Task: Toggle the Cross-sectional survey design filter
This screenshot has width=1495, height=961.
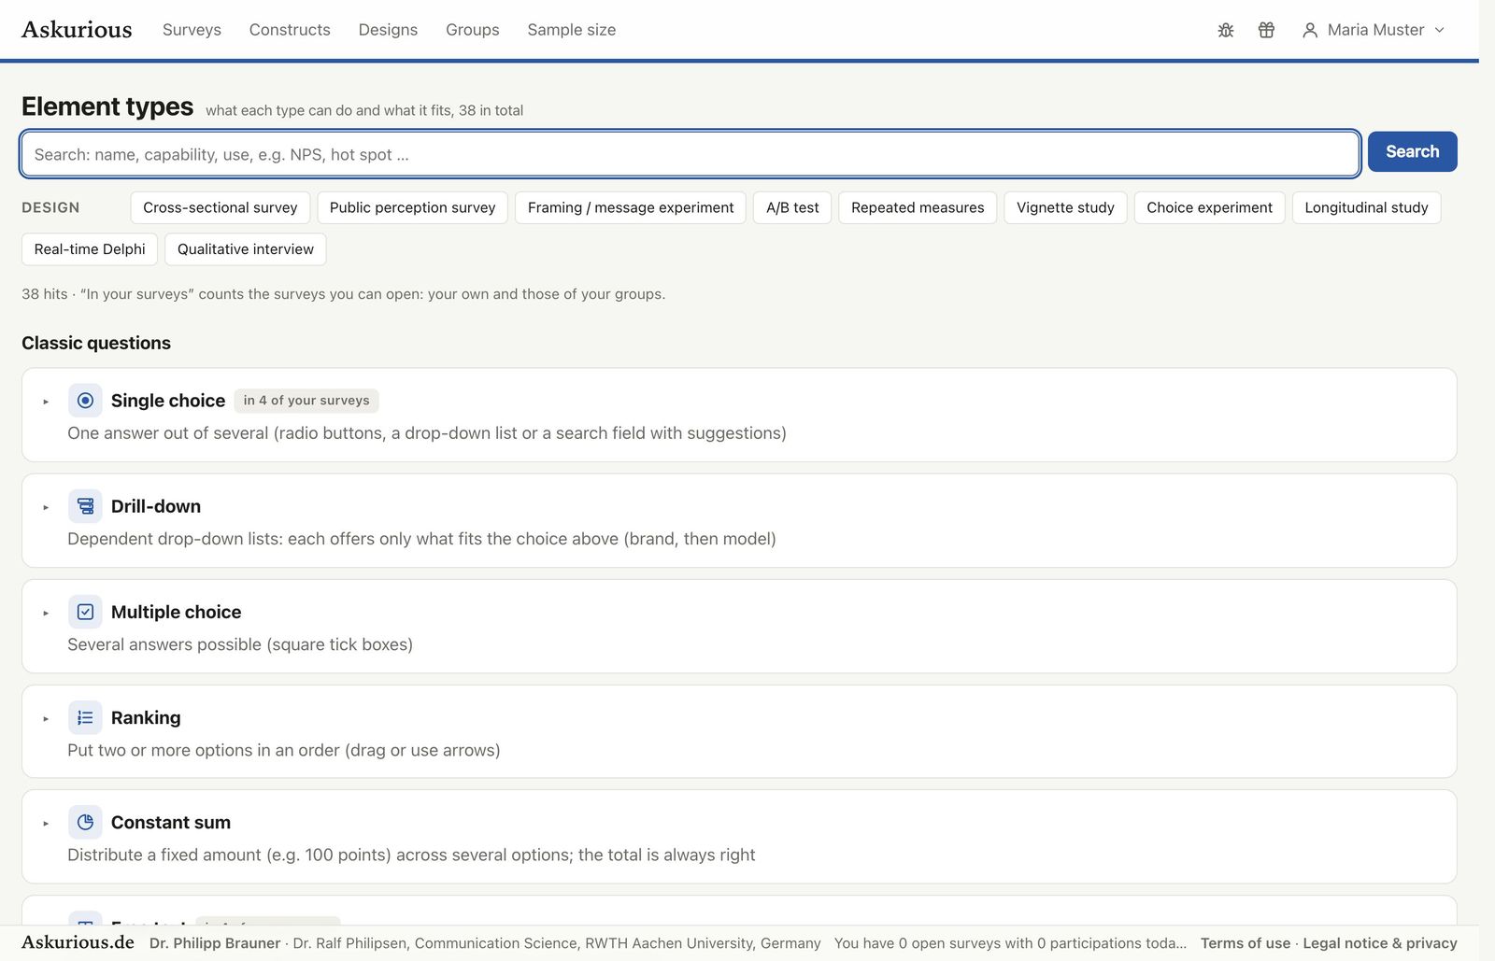Action: pyautogui.click(x=221, y=207)
